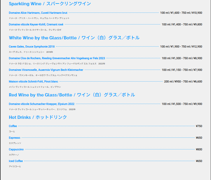Pick the Cappuccino menu item
This screenshot has height=180, width=211.
(x=16, y=149)
